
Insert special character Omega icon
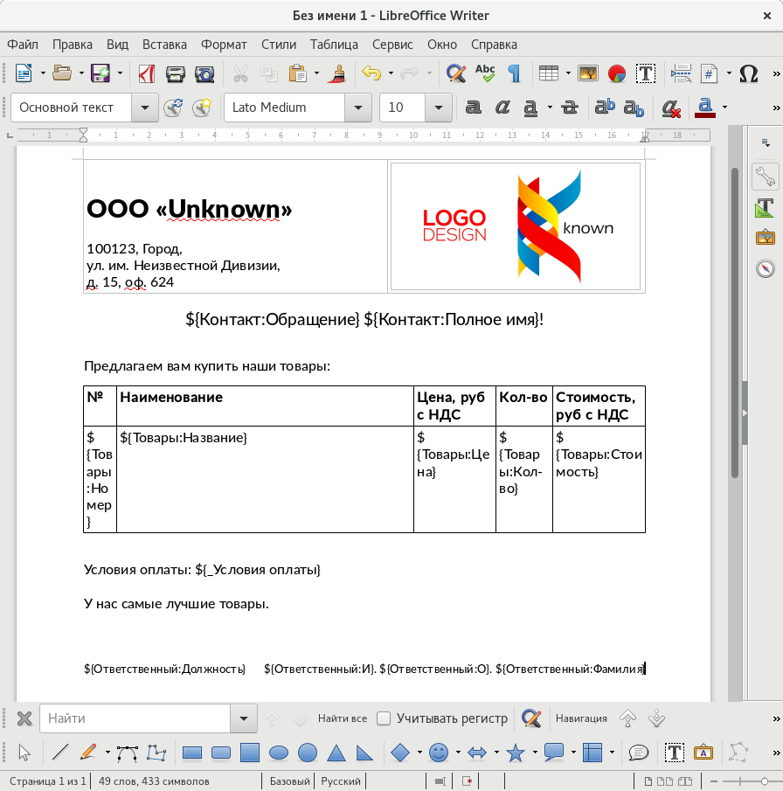coord(748,73)
